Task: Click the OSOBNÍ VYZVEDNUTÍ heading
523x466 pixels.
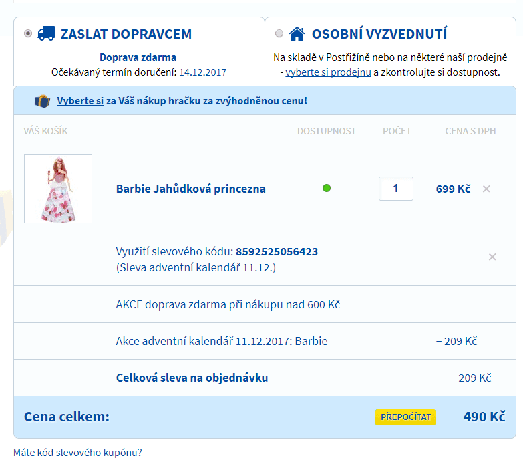Action: (x=379, y=34)
